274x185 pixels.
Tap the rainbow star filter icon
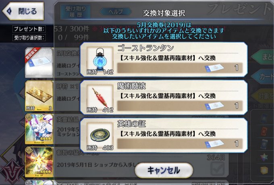(x=264, y=157)
